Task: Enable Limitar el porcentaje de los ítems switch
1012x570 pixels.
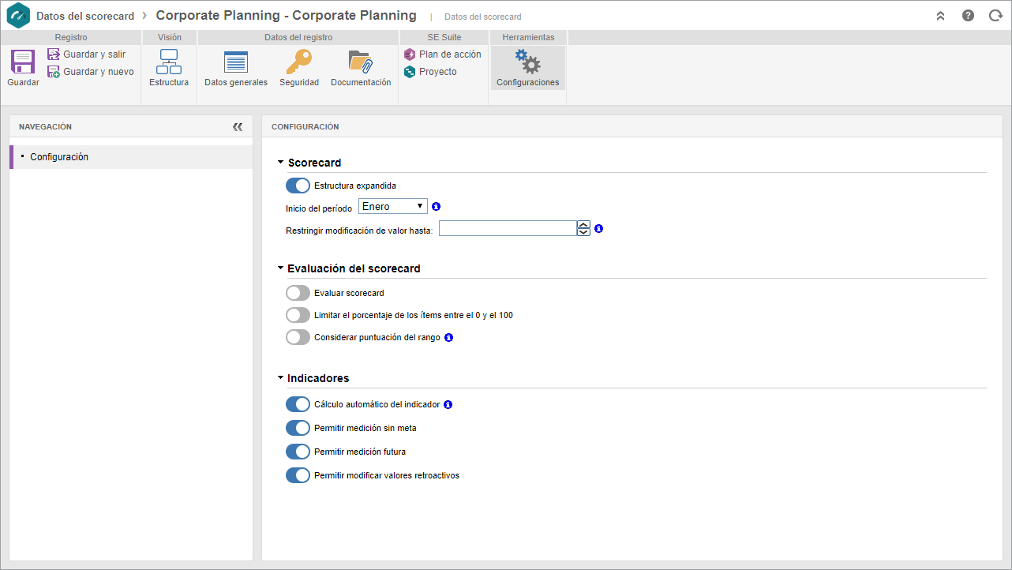Action: 298,315
